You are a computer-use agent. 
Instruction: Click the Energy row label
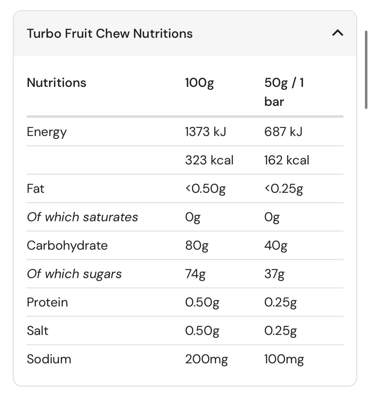click(47, 132)
